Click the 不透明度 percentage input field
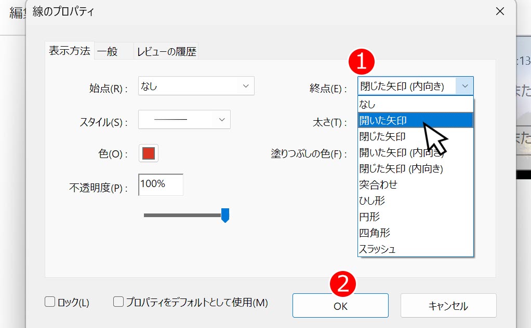 click(x=160, y=184)
